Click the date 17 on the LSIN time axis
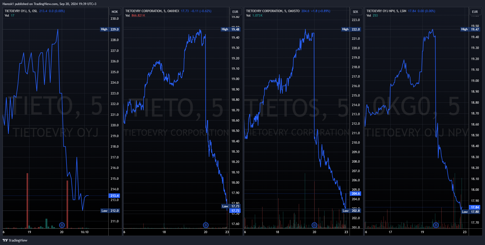Viewport: 485px width, 245px height. (x=390, y=232)
